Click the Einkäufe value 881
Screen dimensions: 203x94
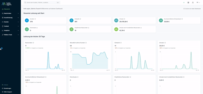(76, 22)
